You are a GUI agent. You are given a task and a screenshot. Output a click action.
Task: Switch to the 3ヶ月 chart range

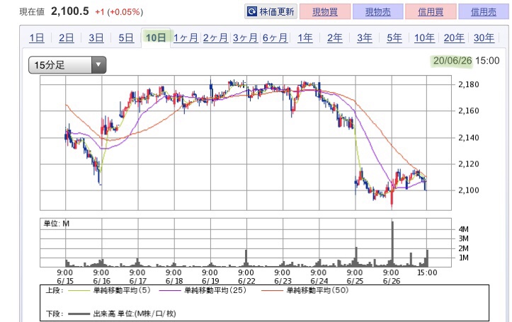point(245,38)
